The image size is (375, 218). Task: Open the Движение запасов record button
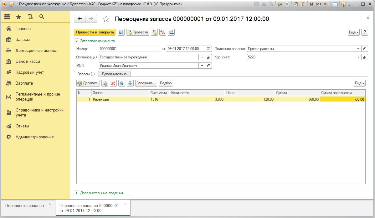point(365,49)
